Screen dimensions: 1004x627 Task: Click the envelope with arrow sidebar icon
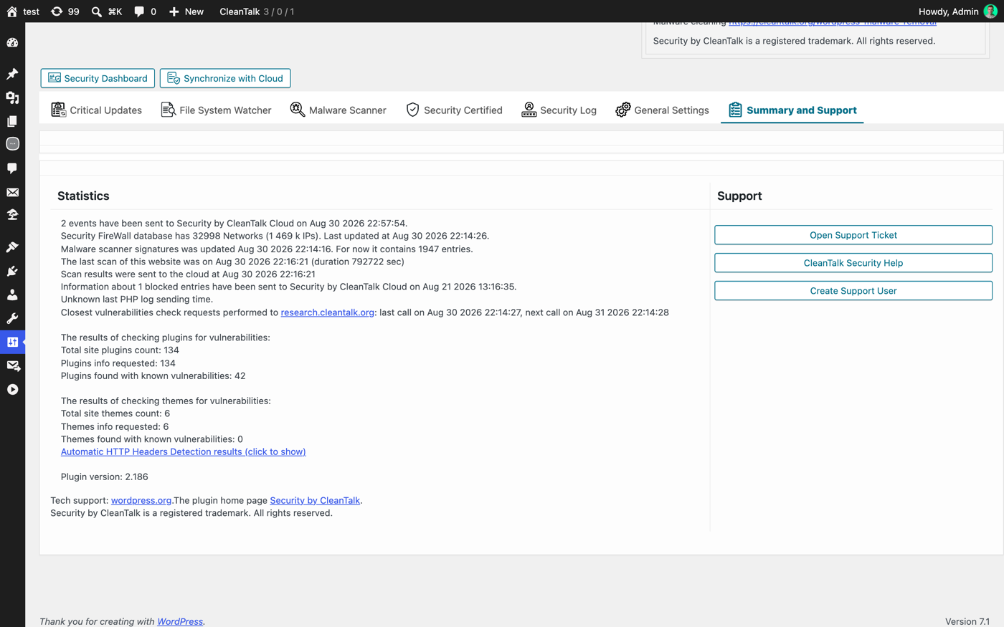coord(12,365)
